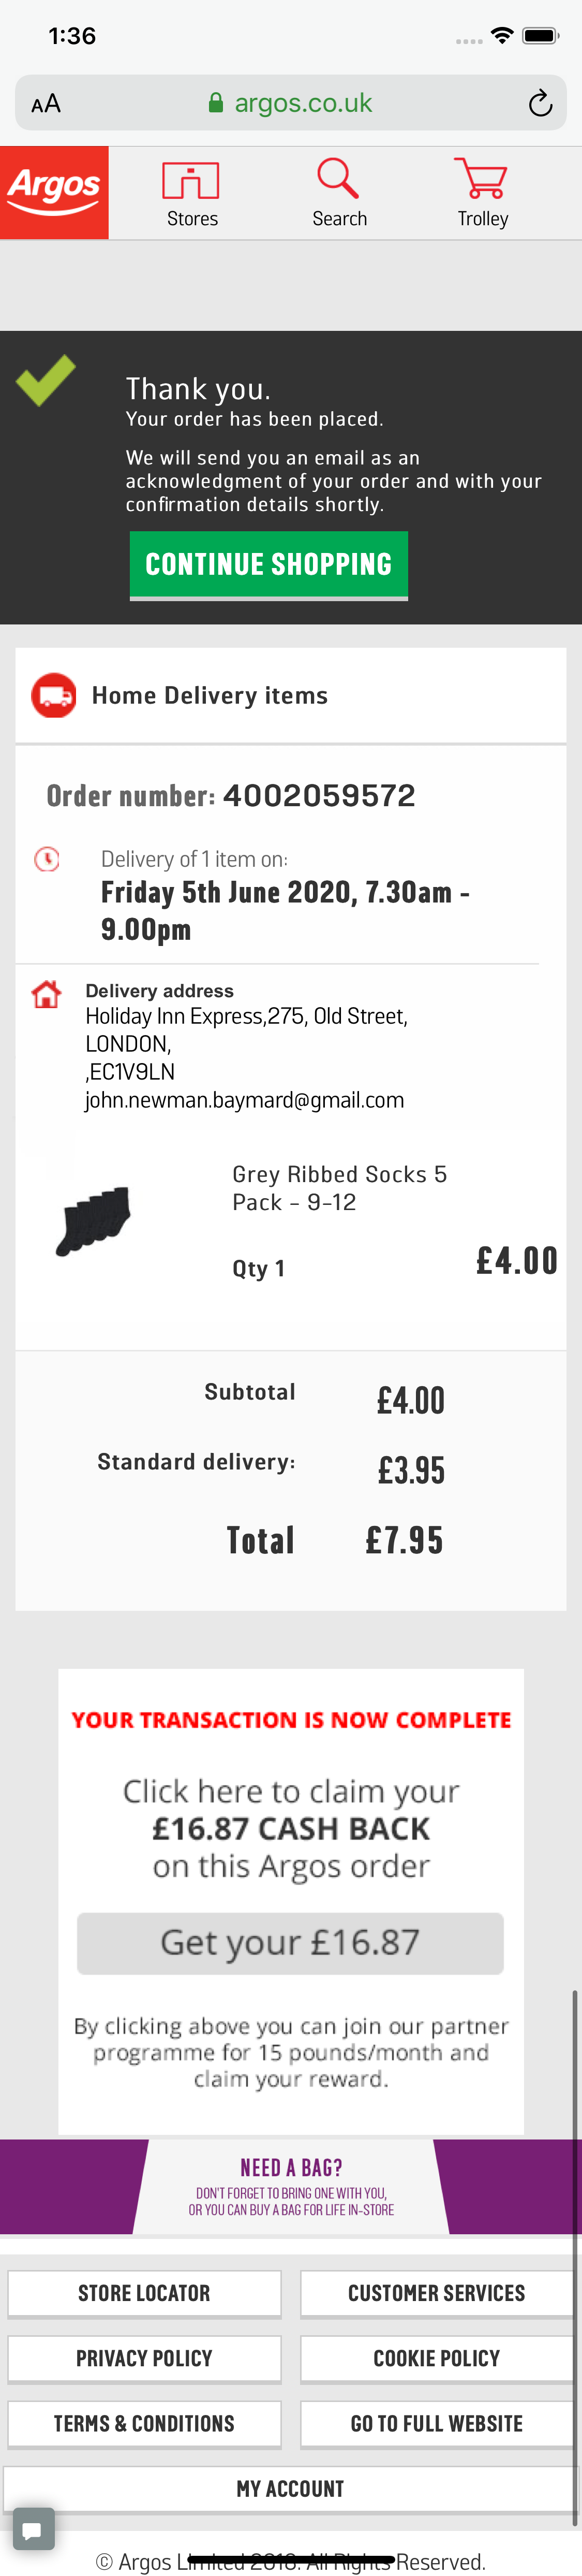Tap the home delivery truck icon
The height and width of the screenshot is (2576, 582).
pos(54,695)
